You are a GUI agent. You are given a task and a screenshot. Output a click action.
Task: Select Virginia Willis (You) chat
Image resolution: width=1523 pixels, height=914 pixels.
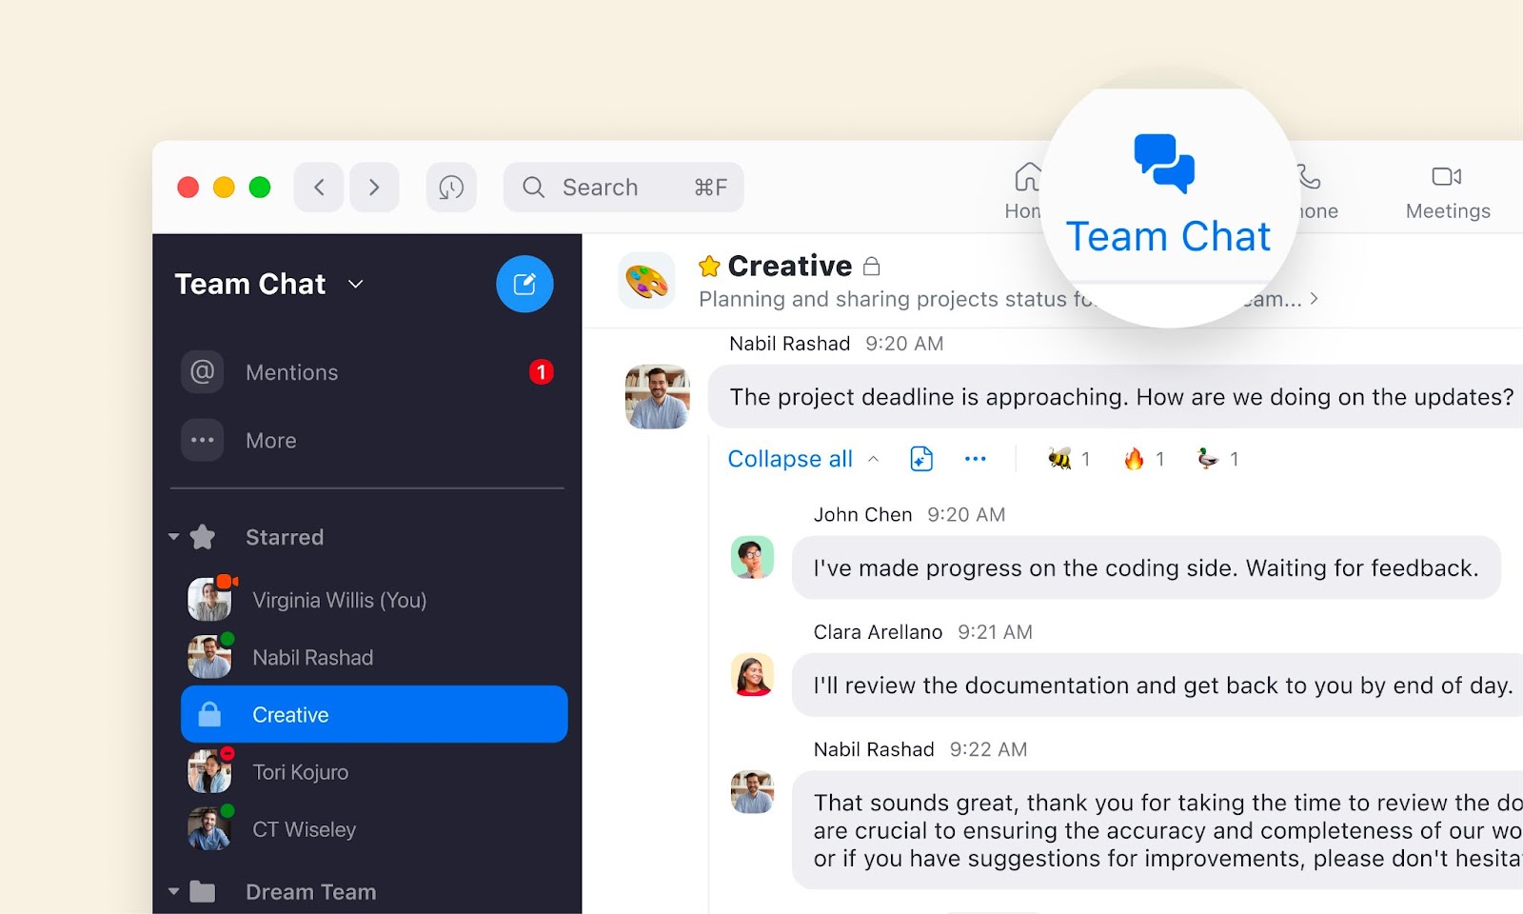point(376,600)
